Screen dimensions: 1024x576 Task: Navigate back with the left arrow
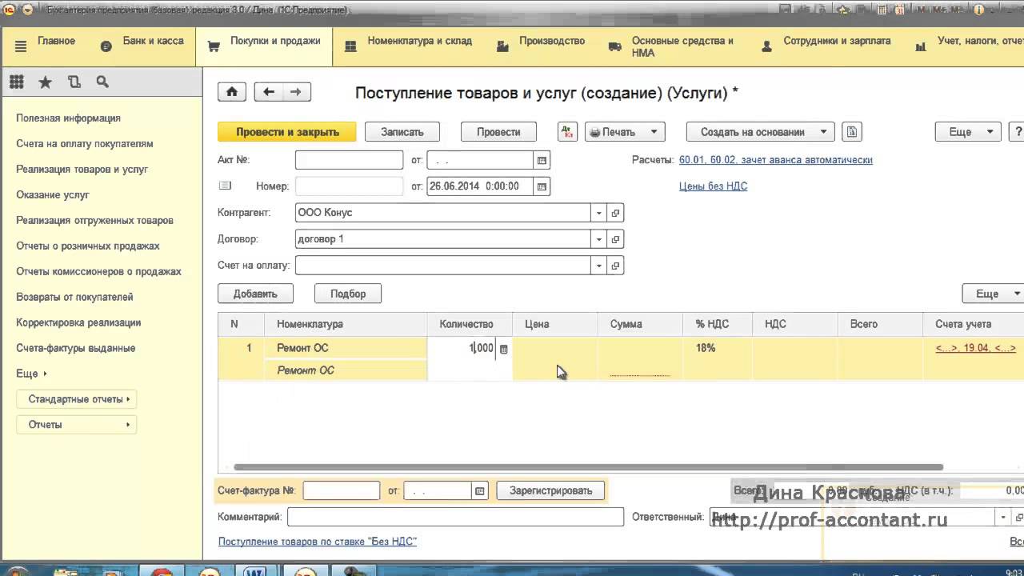pyautogui.click(x=269, y=92)
